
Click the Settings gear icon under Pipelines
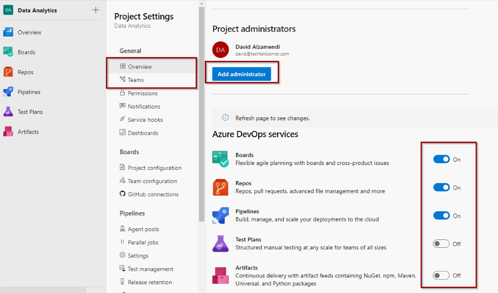[122, 255]
